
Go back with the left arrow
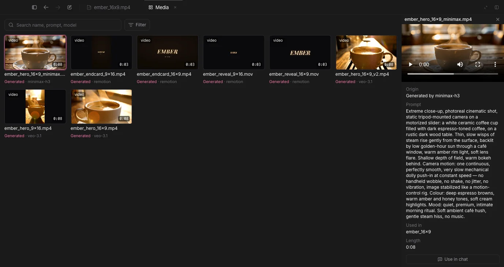(x=46, y=7)
